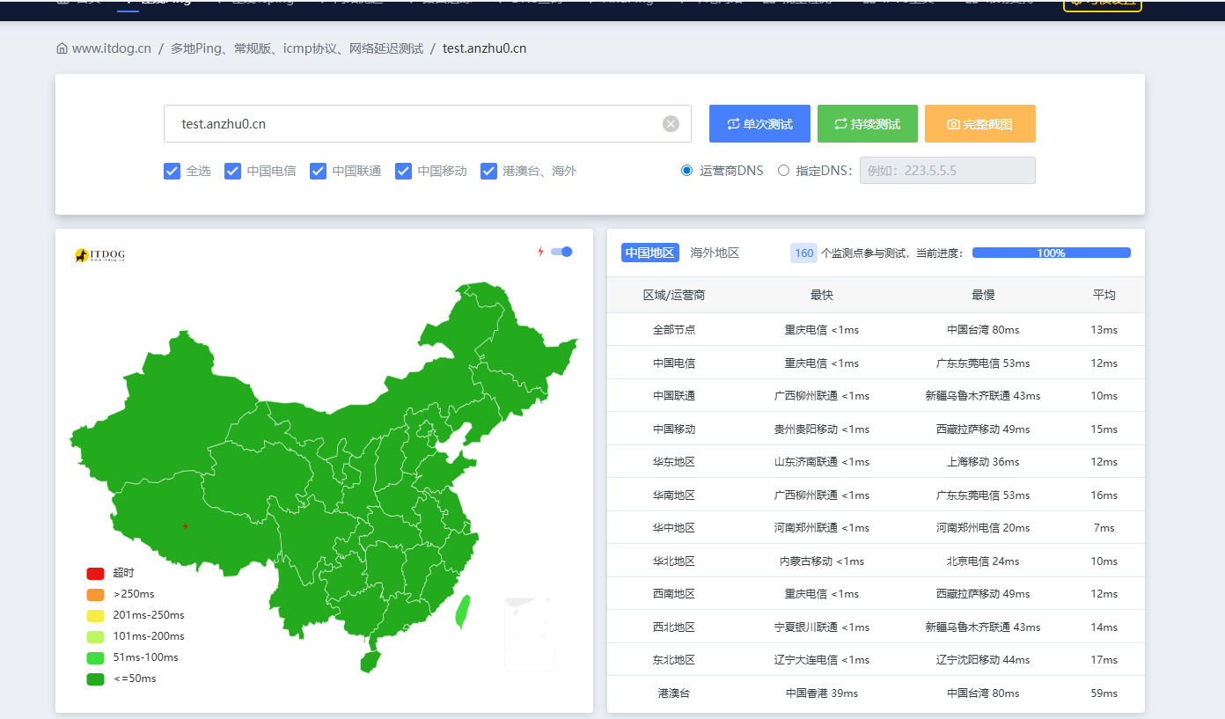Focus the custom DNS input field
This screenshot has height=719, width=1225.
[947, 171]
